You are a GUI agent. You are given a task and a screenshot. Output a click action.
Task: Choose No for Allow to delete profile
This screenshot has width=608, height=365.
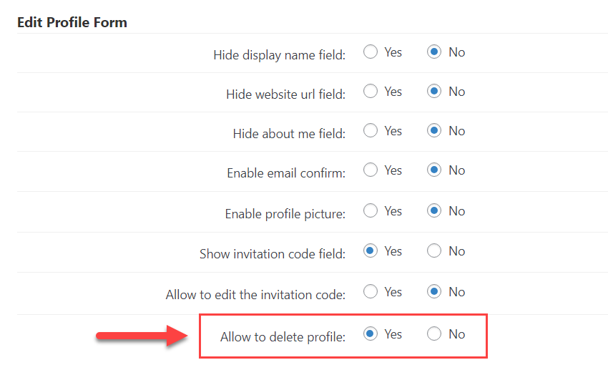[434, 334]
